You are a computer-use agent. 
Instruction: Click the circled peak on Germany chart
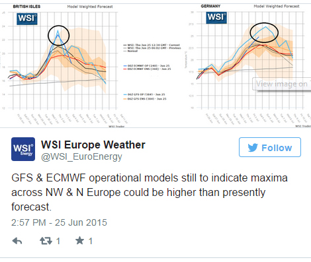click(x=264, y=32)
